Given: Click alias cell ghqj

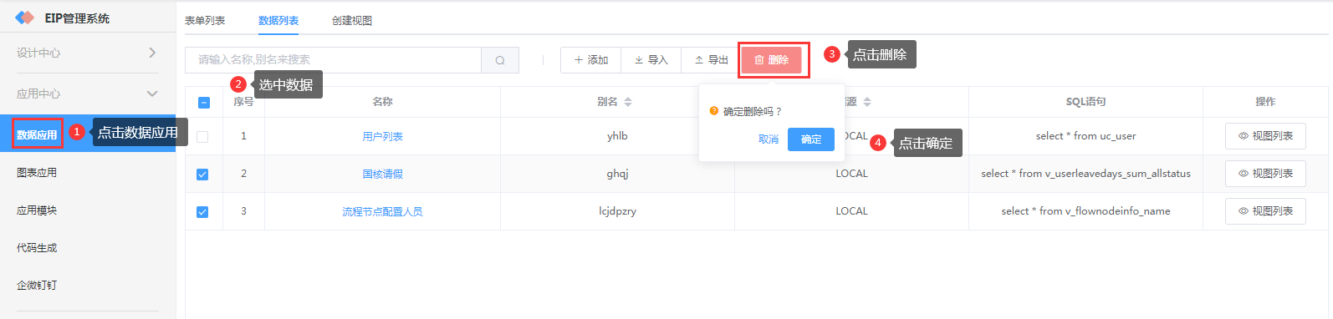Looking at the screenshot, I should tap(617, 174).
